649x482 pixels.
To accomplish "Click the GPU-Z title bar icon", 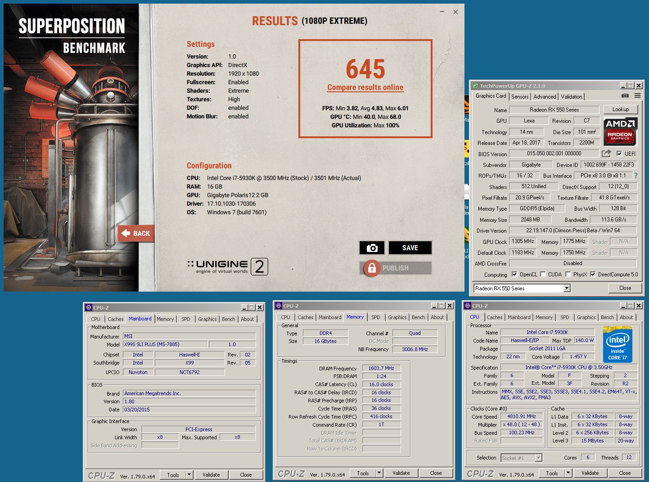I will pos(475,86).
